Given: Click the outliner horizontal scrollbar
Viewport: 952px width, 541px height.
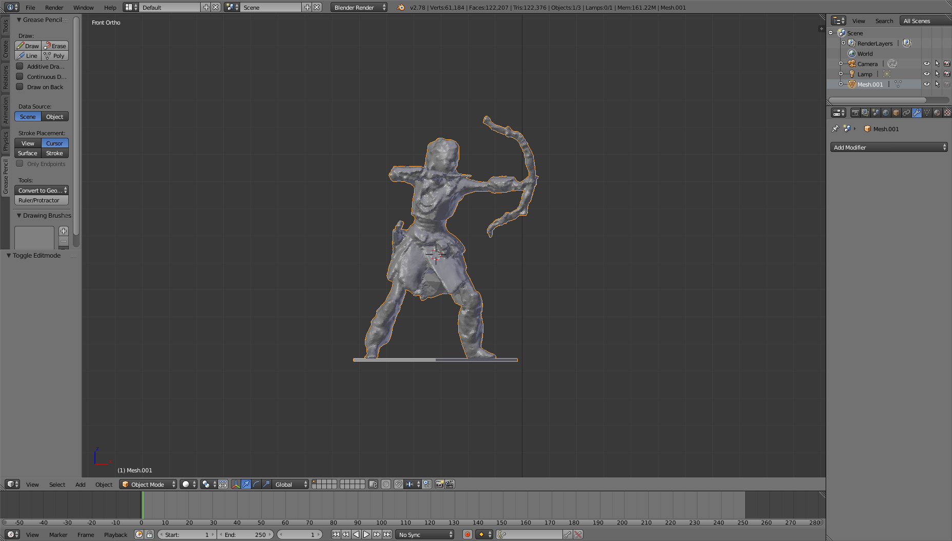Looking at the screenshot, I should pyautogui.click(x=878, y=100).
